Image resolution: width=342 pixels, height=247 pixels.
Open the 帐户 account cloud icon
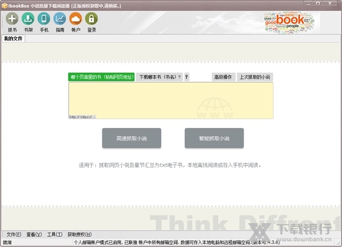pyautogui.click(x=76, y=19)
